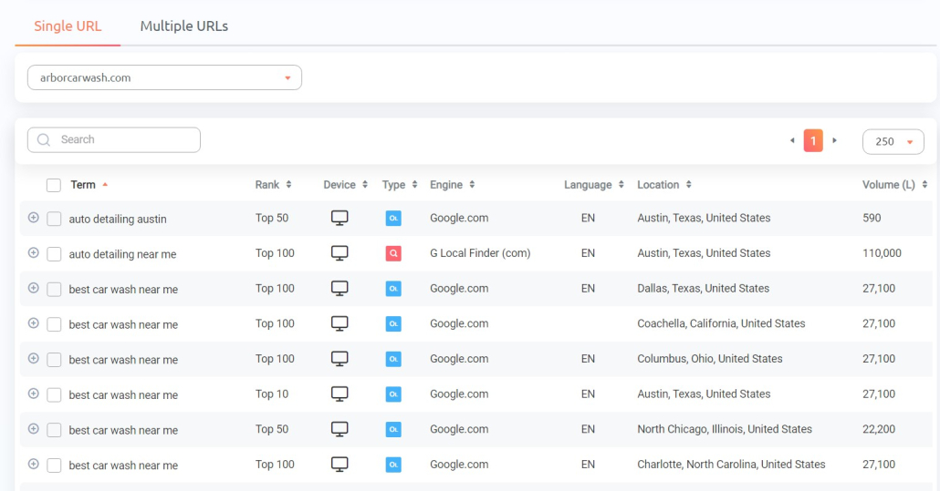Sort by Location column
Image resolution: width=940 pixels, height=491 pixels.
pos(663,185)
